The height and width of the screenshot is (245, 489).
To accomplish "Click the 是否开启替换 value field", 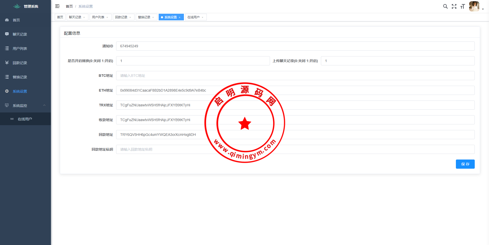I will (x=193, y=61).
